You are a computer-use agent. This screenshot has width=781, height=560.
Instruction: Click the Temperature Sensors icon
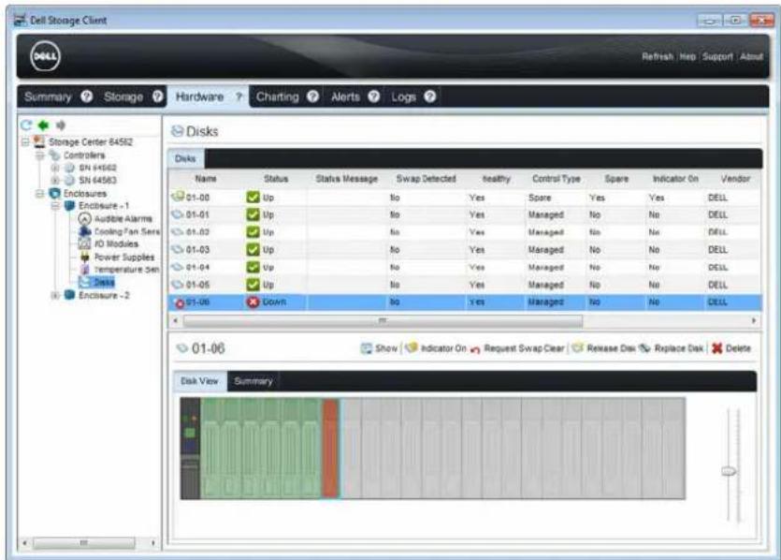(x=85, y=270)
